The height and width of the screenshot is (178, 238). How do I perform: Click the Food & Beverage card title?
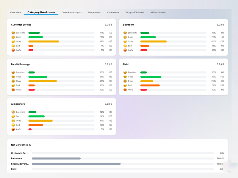pos(21,64)
